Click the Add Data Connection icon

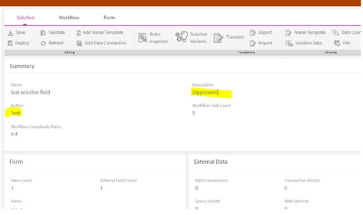tap(80, 43)
